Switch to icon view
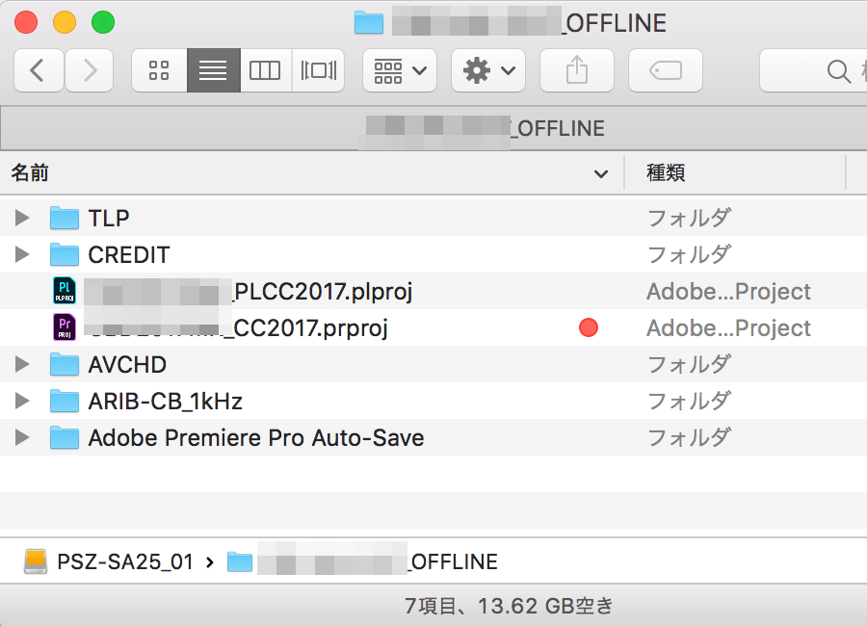 point(159,70)
